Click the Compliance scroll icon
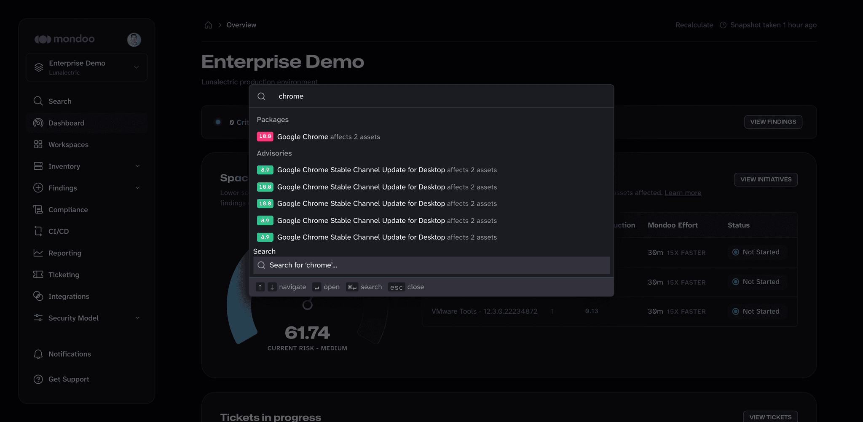863x422 pixels. tap(38, 209)
